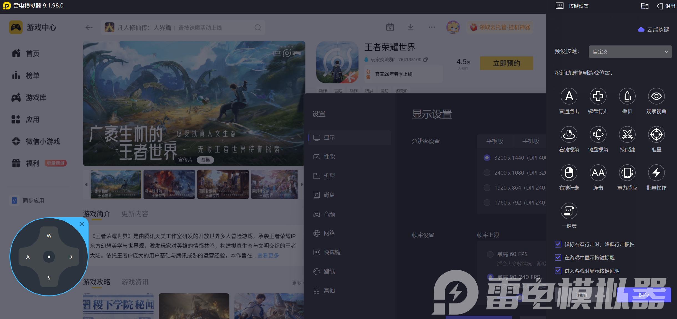The height and width of the screenshot is (319, 677).
Task: Open the 壁纸 settings section
Action: [350, 272]
